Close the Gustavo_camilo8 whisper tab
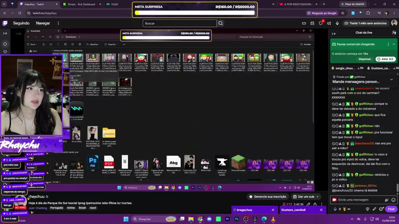Screen dimensions: 399x224 (x=321, y=210)
